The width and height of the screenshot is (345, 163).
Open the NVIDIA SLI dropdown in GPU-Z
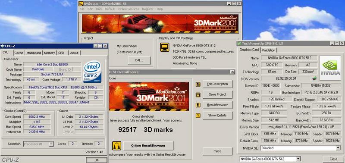point(338,148)
